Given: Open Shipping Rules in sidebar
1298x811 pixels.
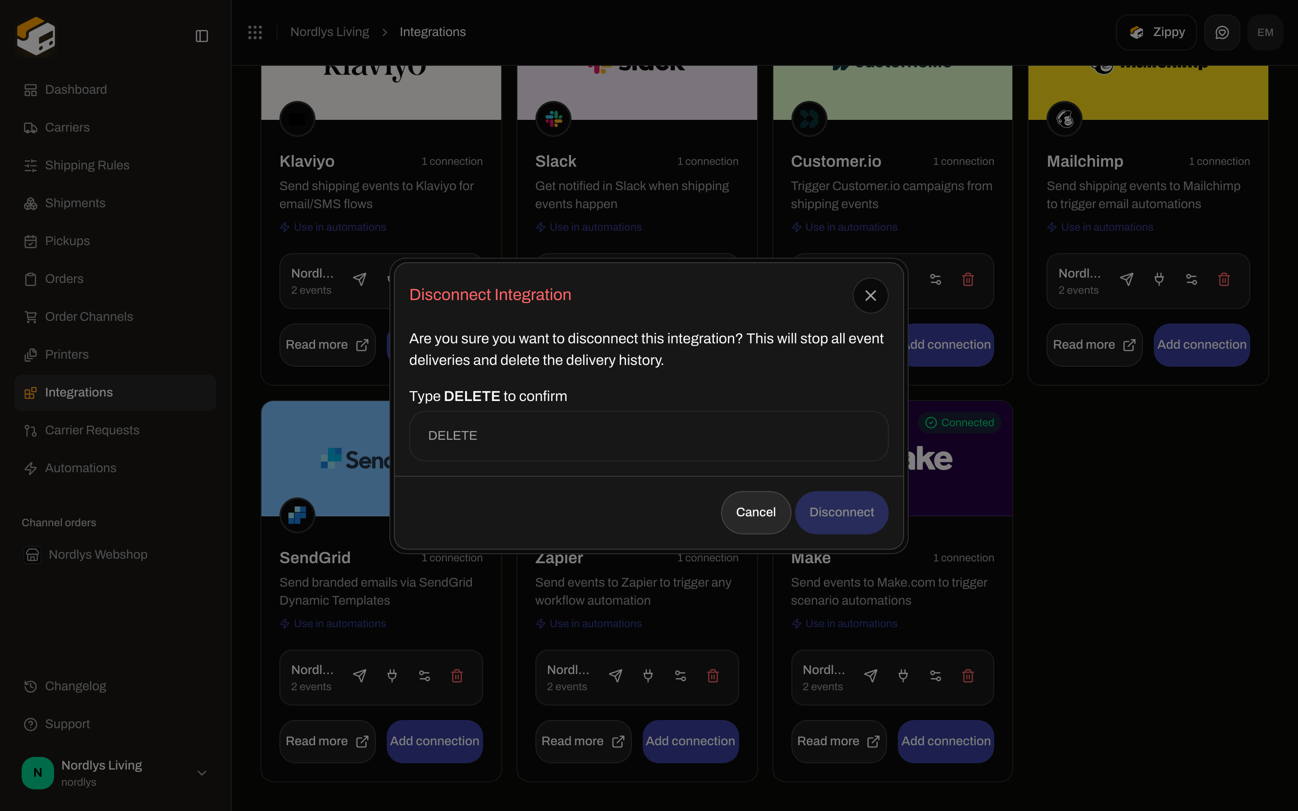Looking at the screenshot, I should tap(115, 165).
